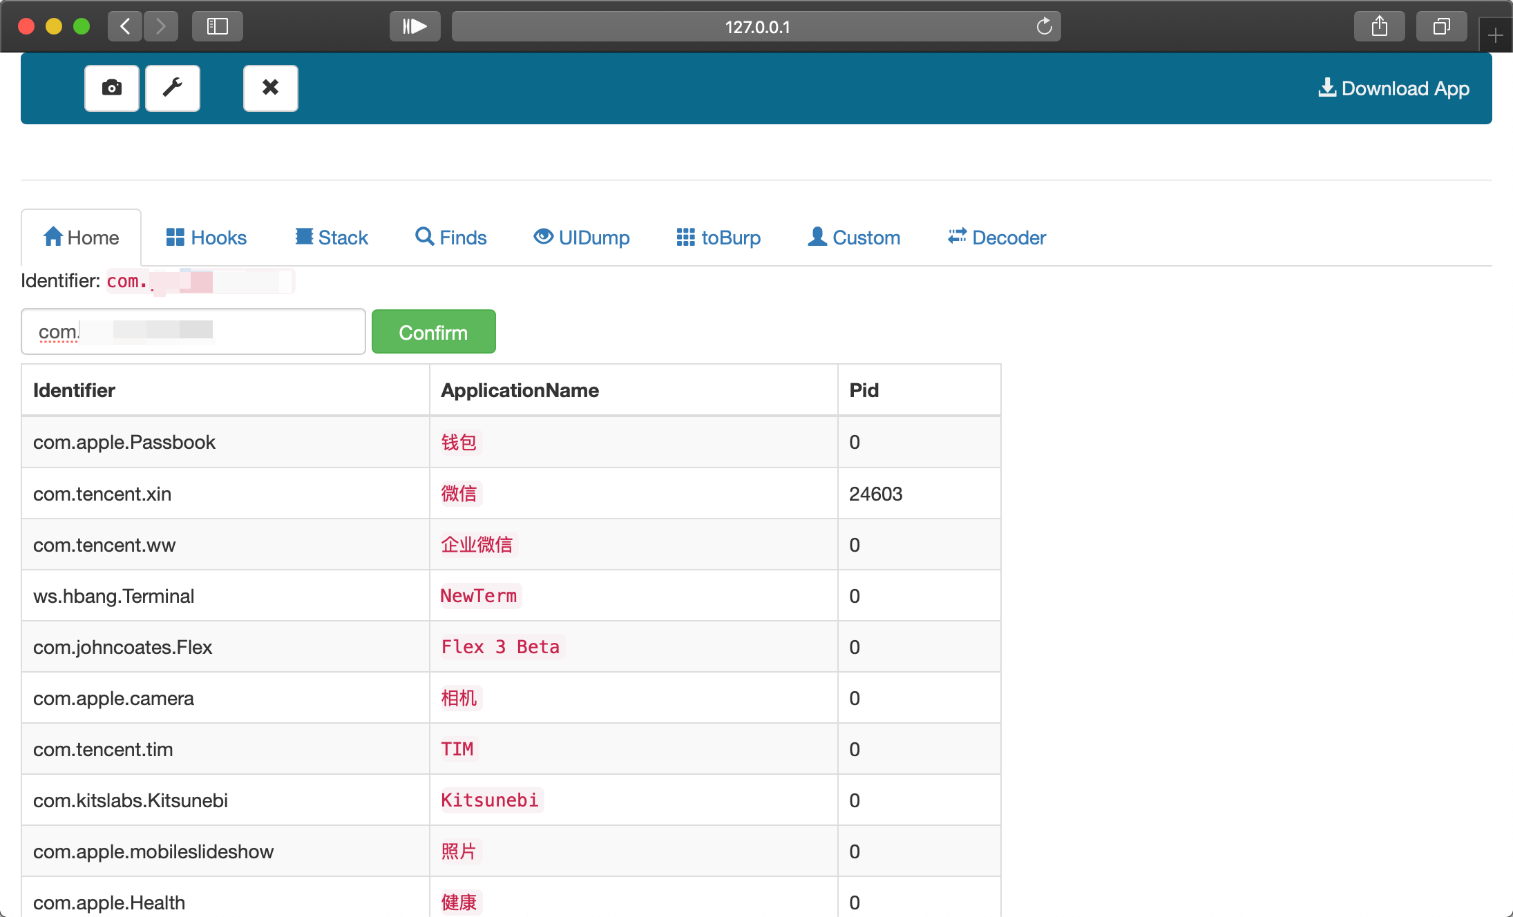Reload the page with refresh icon
1513x917 pixels.
1044,26
